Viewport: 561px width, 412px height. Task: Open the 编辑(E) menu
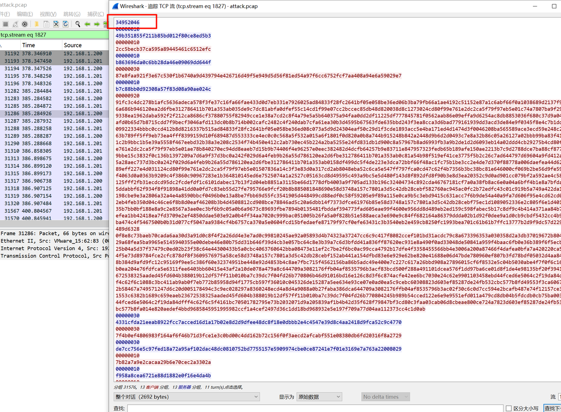coord(25,14)
